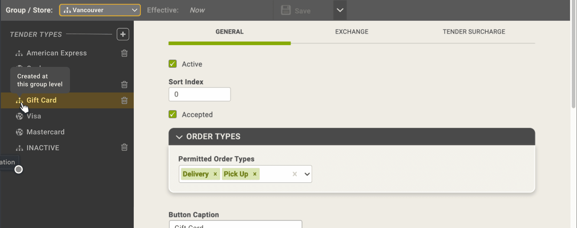This screenshot has height=228, width=577.
Task: Delete the INACTIVE tender type
Action: pyautogui.click(x=124, y=147)
